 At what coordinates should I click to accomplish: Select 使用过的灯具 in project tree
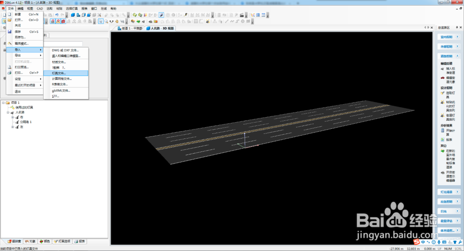[24, 107]
